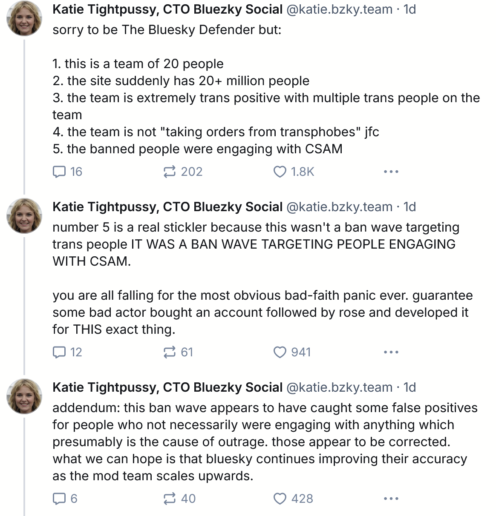This screenshot has height=516, width=496.
Task: Open more options on the addendum post
Action: tap(391, 499)
